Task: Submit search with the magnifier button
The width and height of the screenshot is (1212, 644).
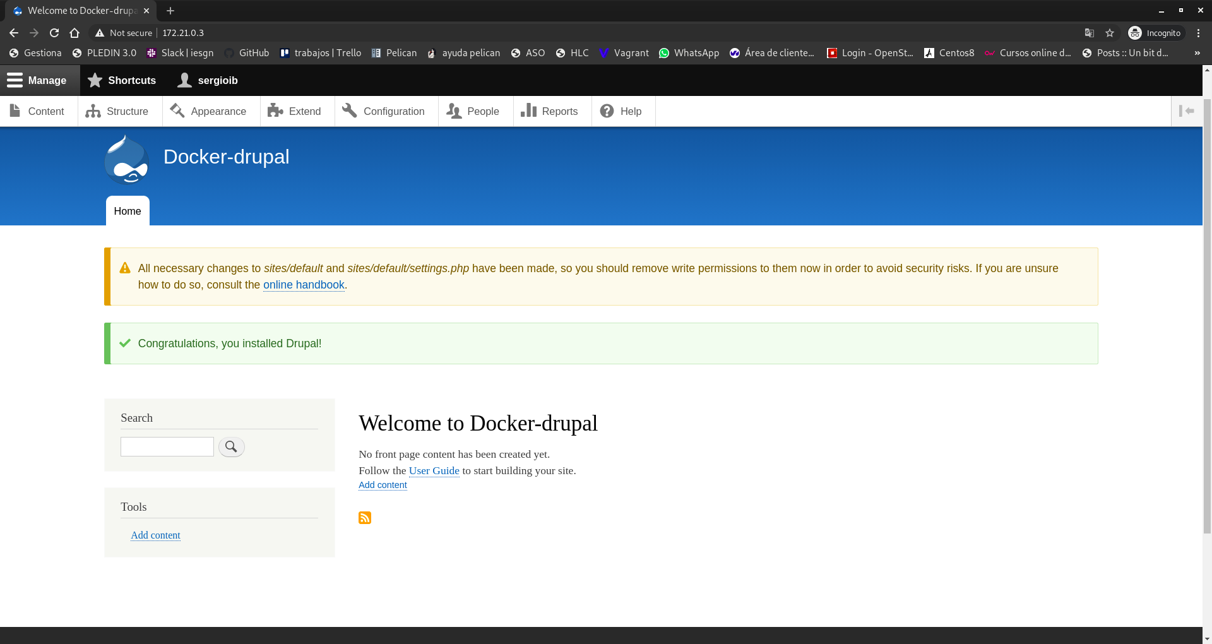Action: click(231, 446)
